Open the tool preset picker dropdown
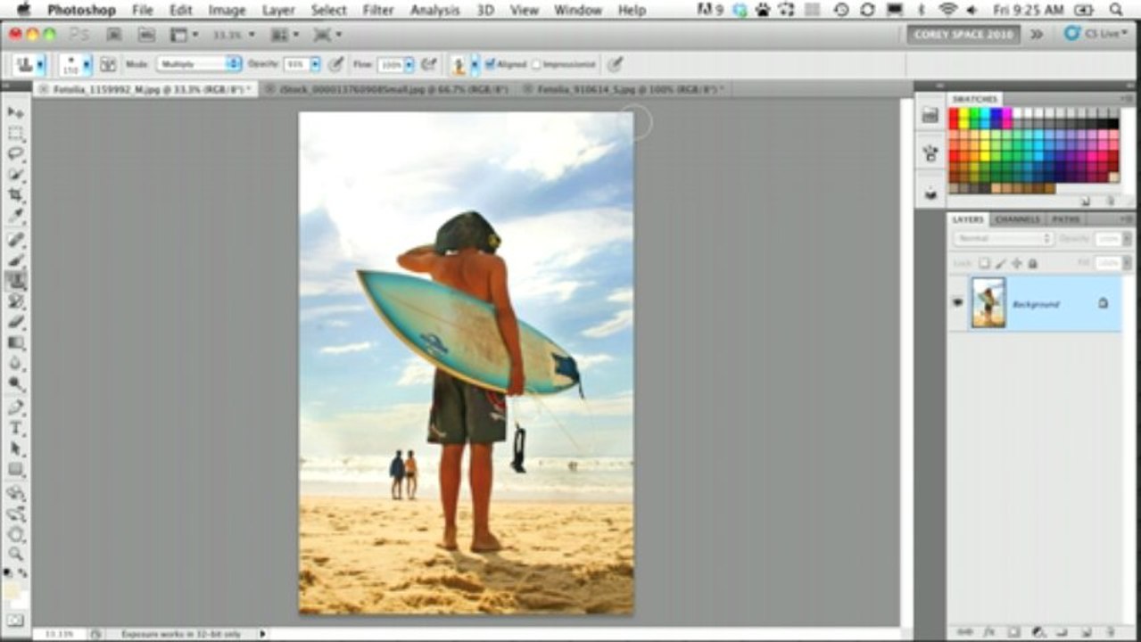The width and height of the screenshot is (1141, 642). pyautogui.click(x=38, y=65)
